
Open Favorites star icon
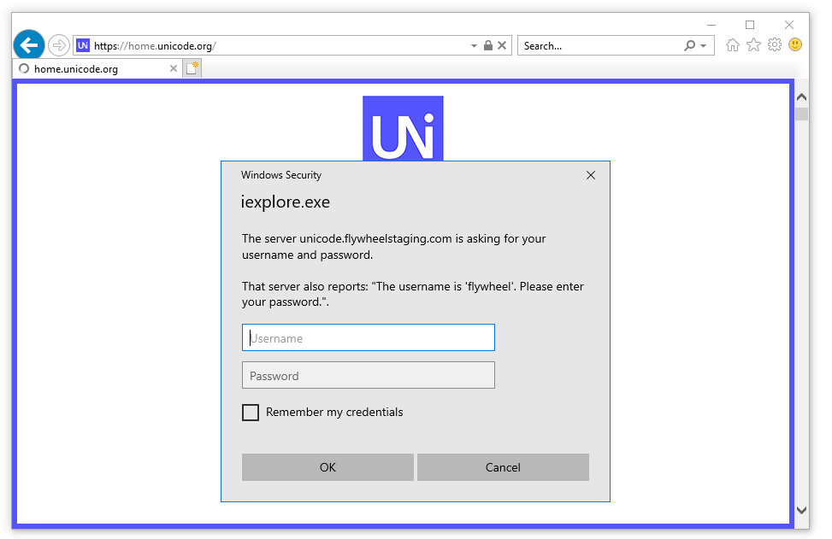tap(753, 45)
